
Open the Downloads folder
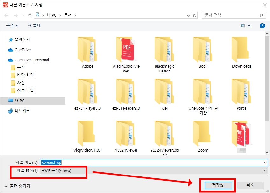pyautogui.click(x=242, y=52)
